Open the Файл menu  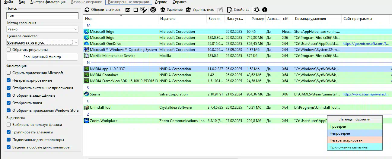(9, 2)
